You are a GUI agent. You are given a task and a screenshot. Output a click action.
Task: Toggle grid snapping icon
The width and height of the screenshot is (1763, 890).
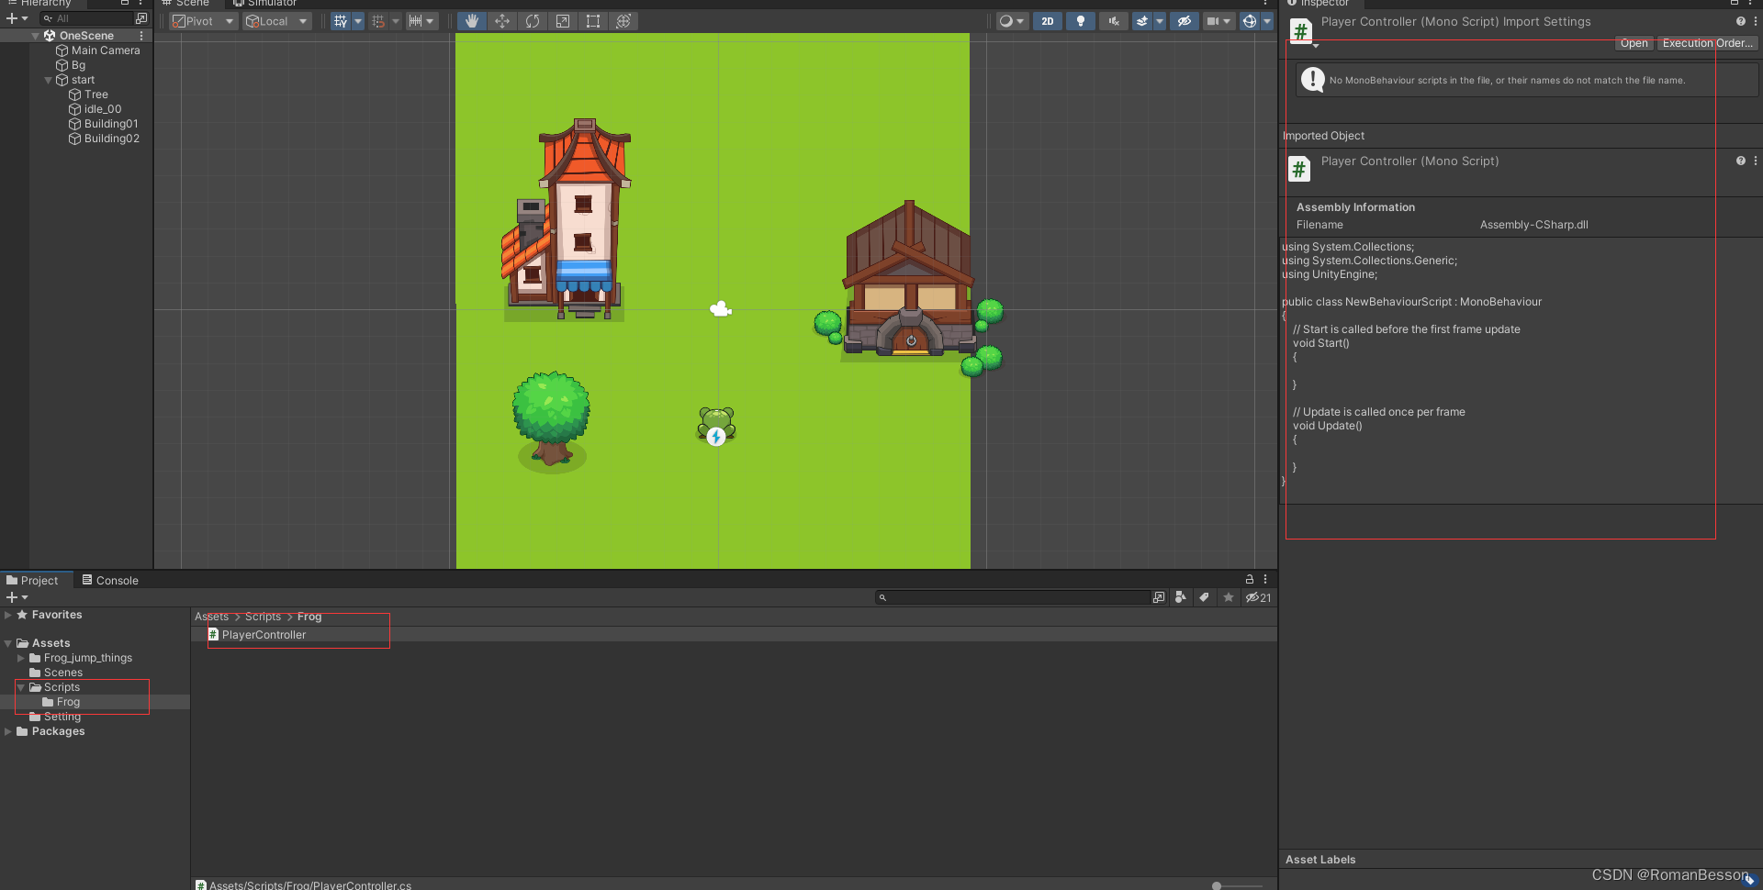click(x=378, y=21)
